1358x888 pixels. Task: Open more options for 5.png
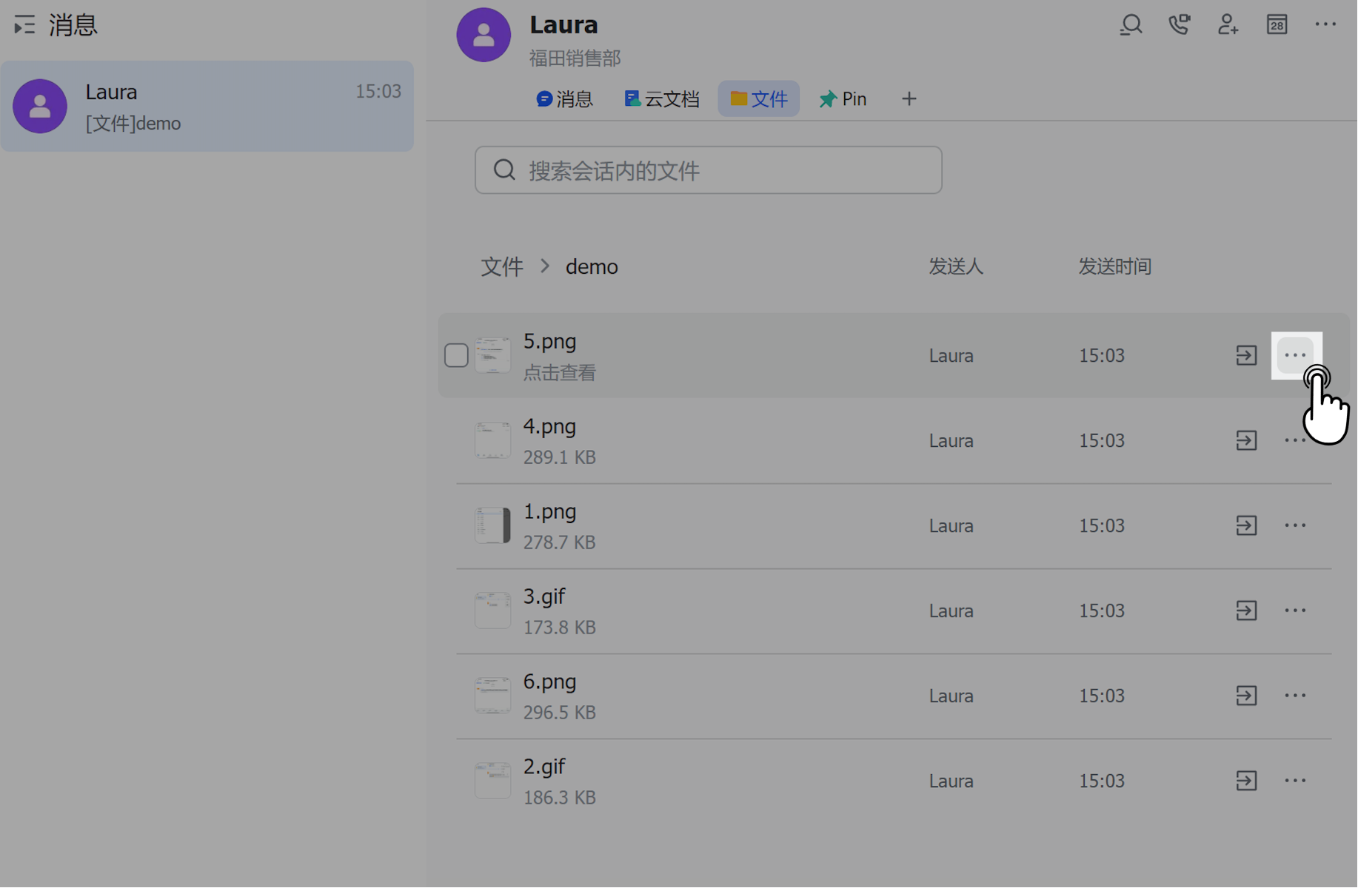coord(1295,356)
